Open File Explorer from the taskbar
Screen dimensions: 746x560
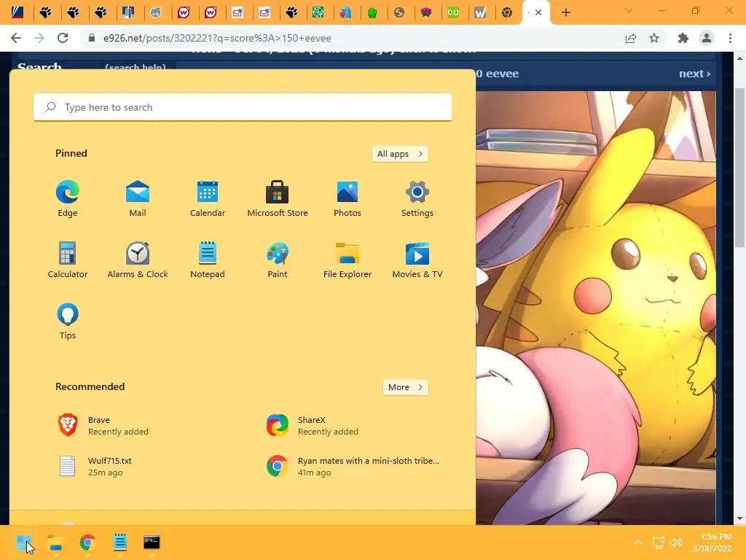(x=55, y=542)
